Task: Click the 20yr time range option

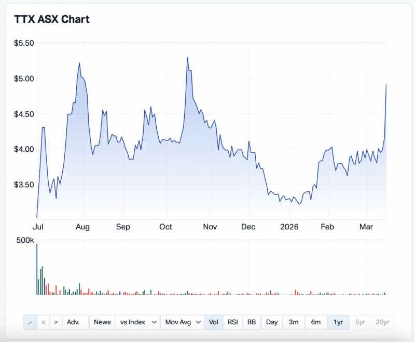Action: (x=382, y=322)
